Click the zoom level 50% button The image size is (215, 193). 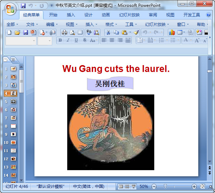click(144, 187)
